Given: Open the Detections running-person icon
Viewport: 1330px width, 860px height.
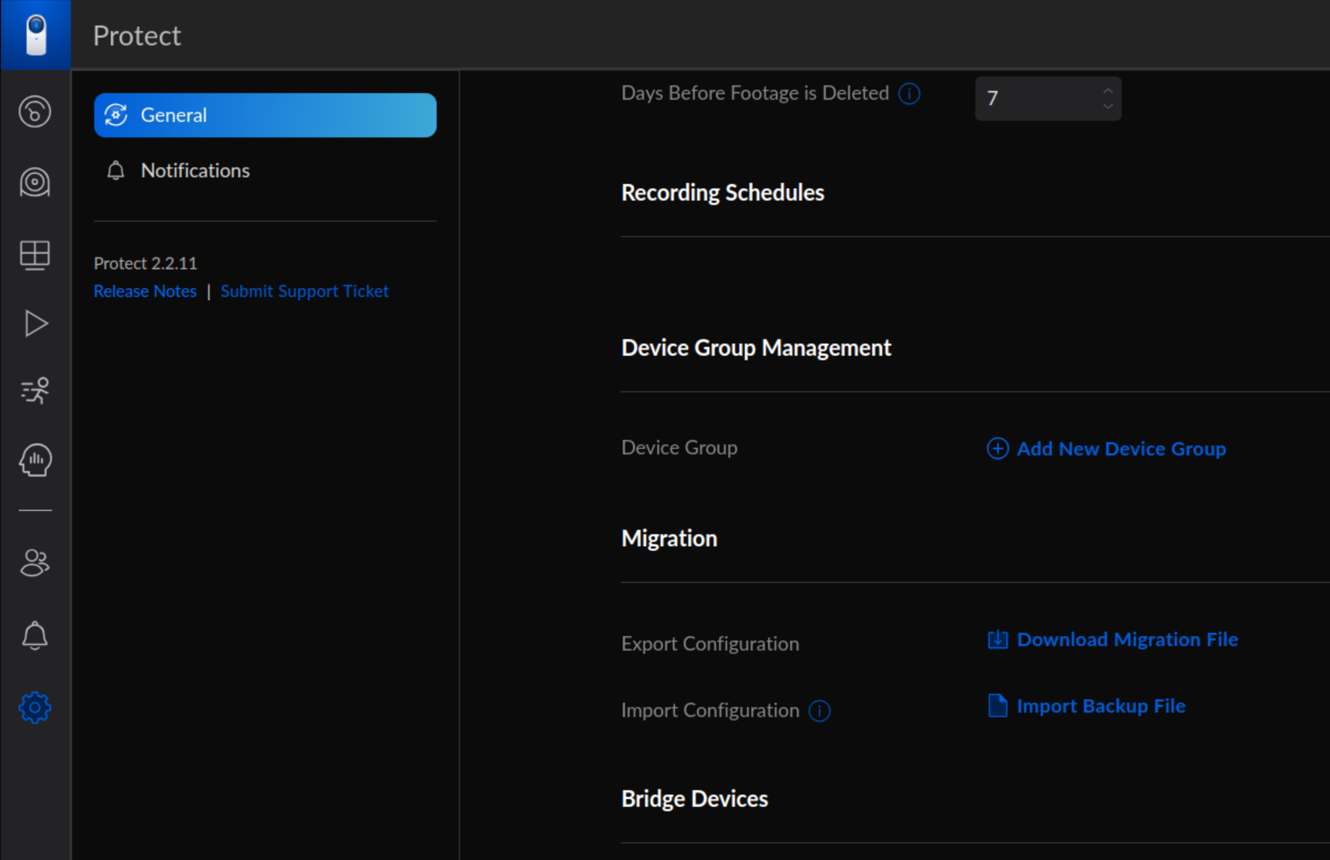Looking at the screenshot, I should (x=35, y=390).
